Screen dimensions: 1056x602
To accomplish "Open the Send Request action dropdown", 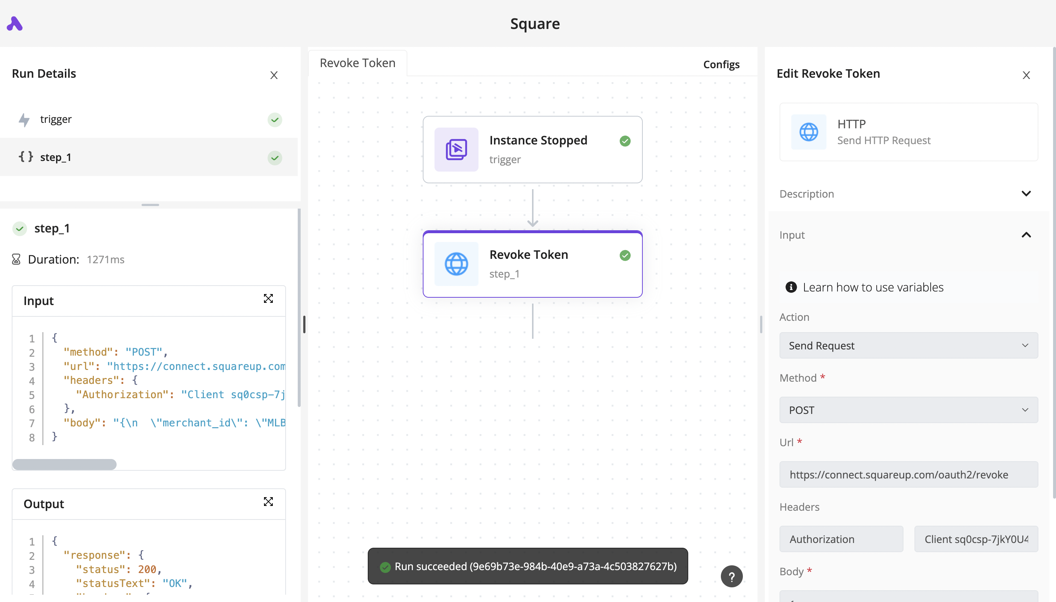I will tap(908, 345).
